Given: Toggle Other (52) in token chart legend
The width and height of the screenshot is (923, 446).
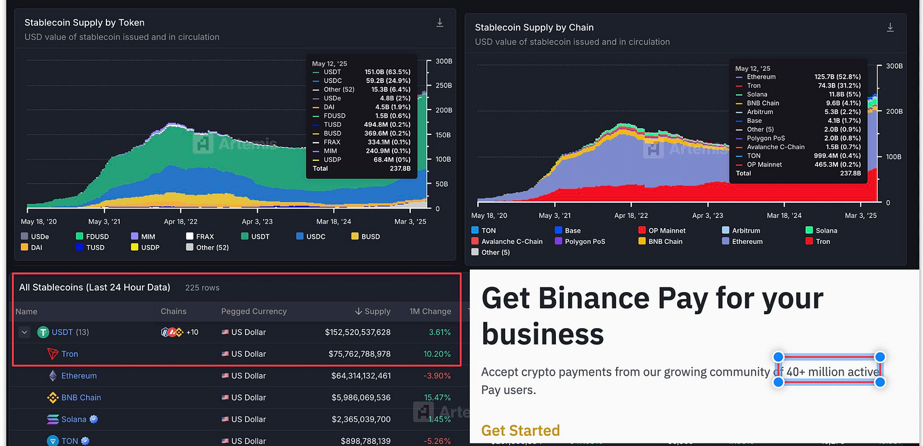Looking at the screenshot, I should [207, 247].
